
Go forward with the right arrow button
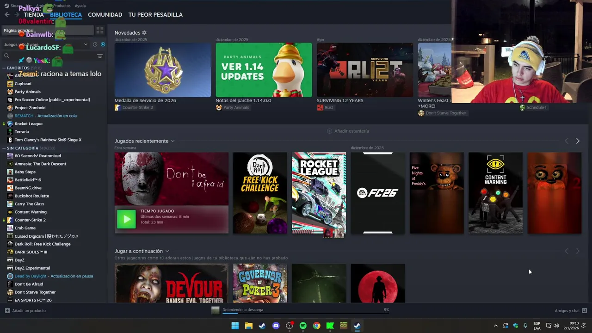[x=18, y=15]
